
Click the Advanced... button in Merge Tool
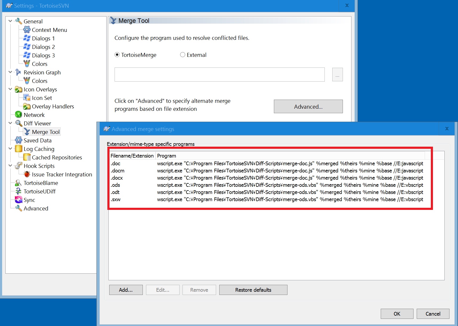(x=308, y=107)
